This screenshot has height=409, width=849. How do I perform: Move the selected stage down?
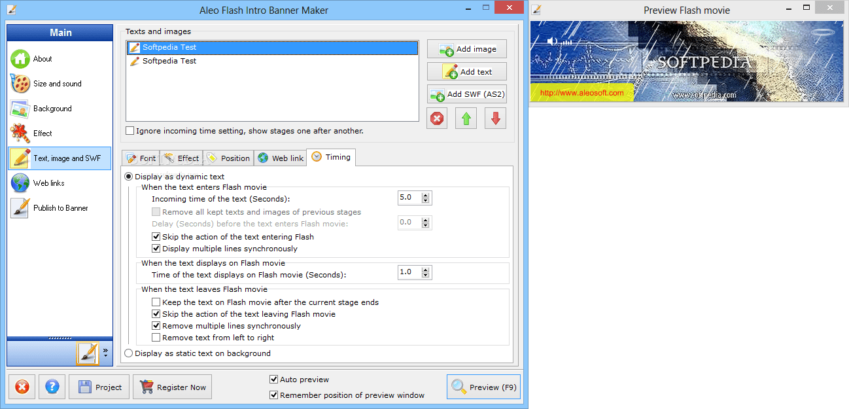click(495, 118)
